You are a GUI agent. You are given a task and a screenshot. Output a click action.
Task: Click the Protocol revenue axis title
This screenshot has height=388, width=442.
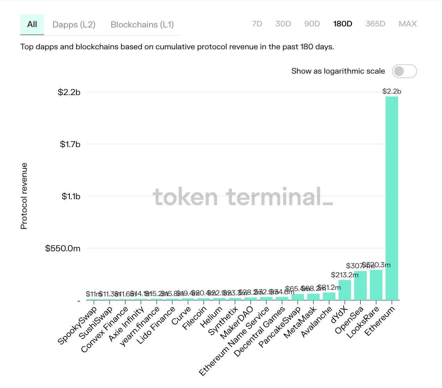click(x=24, y=196)
